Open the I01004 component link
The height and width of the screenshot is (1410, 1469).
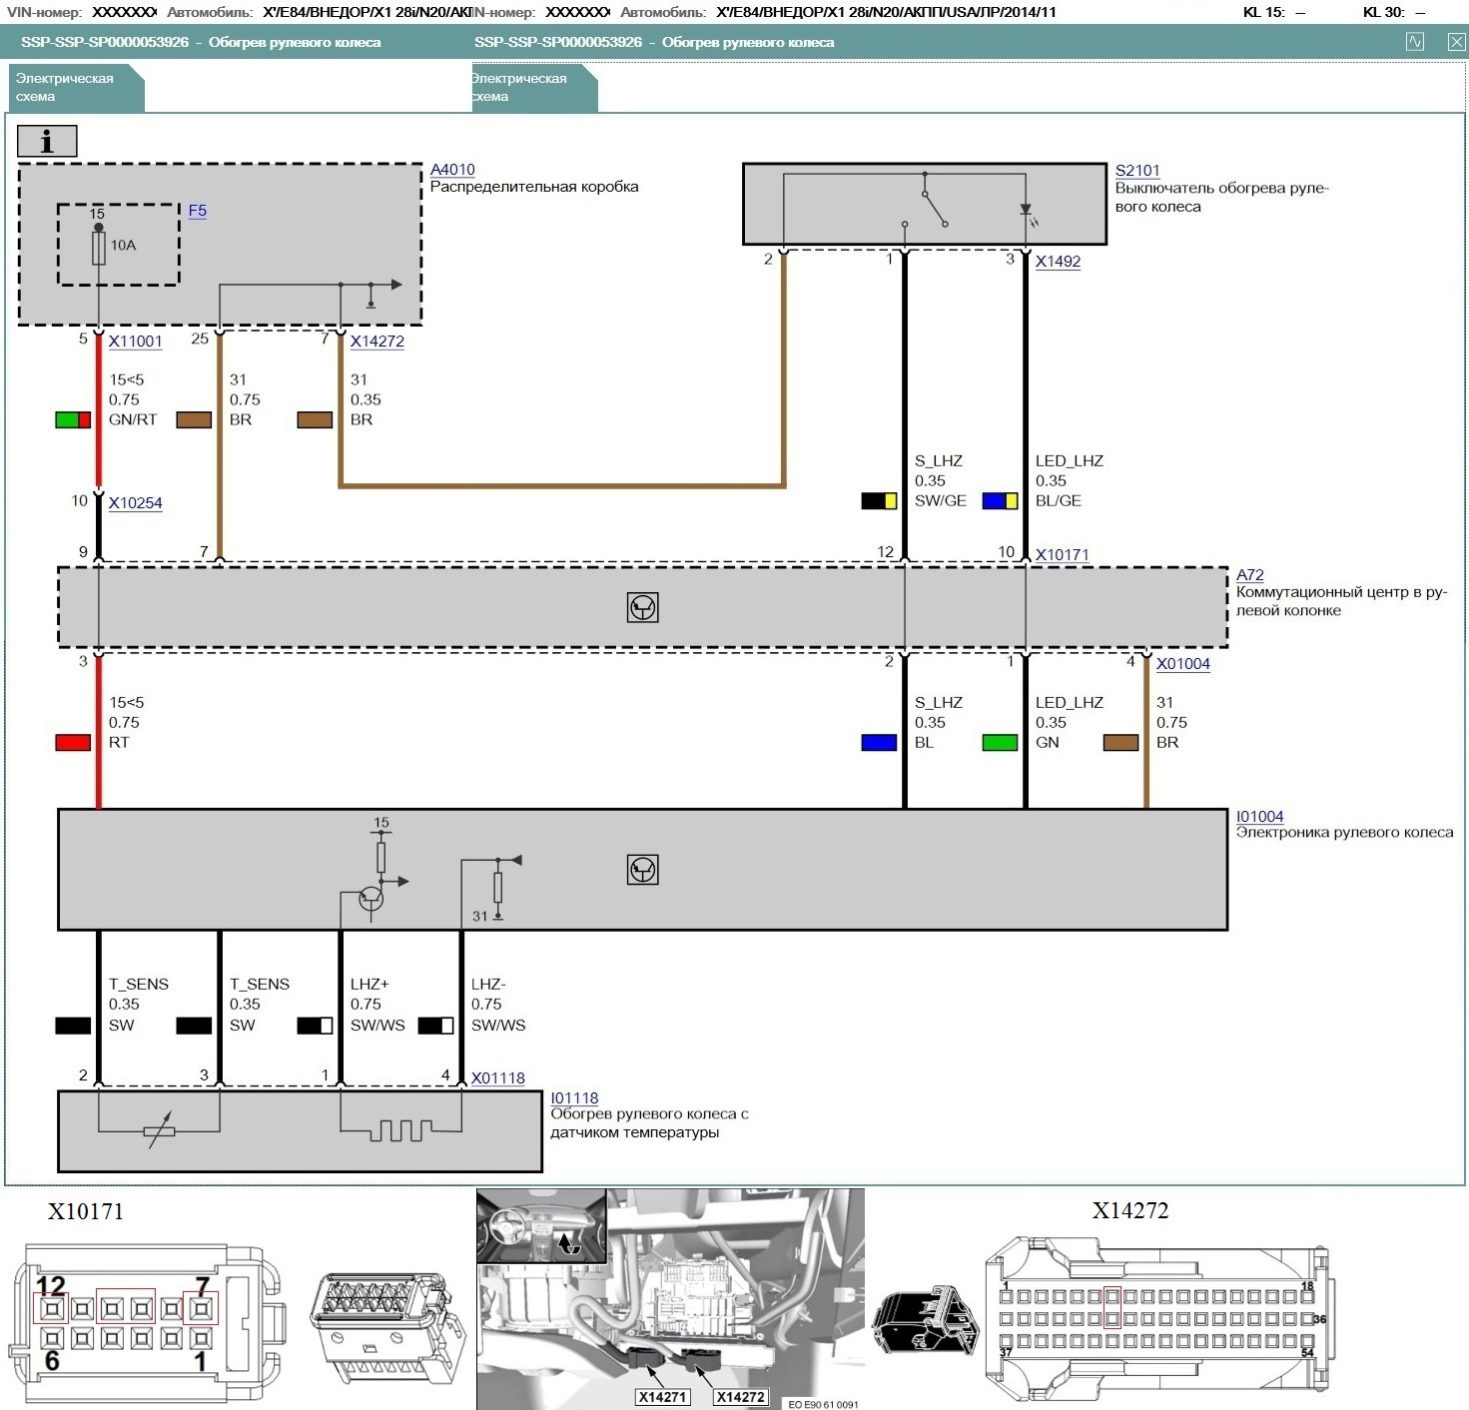click(x=1260, y=817)
